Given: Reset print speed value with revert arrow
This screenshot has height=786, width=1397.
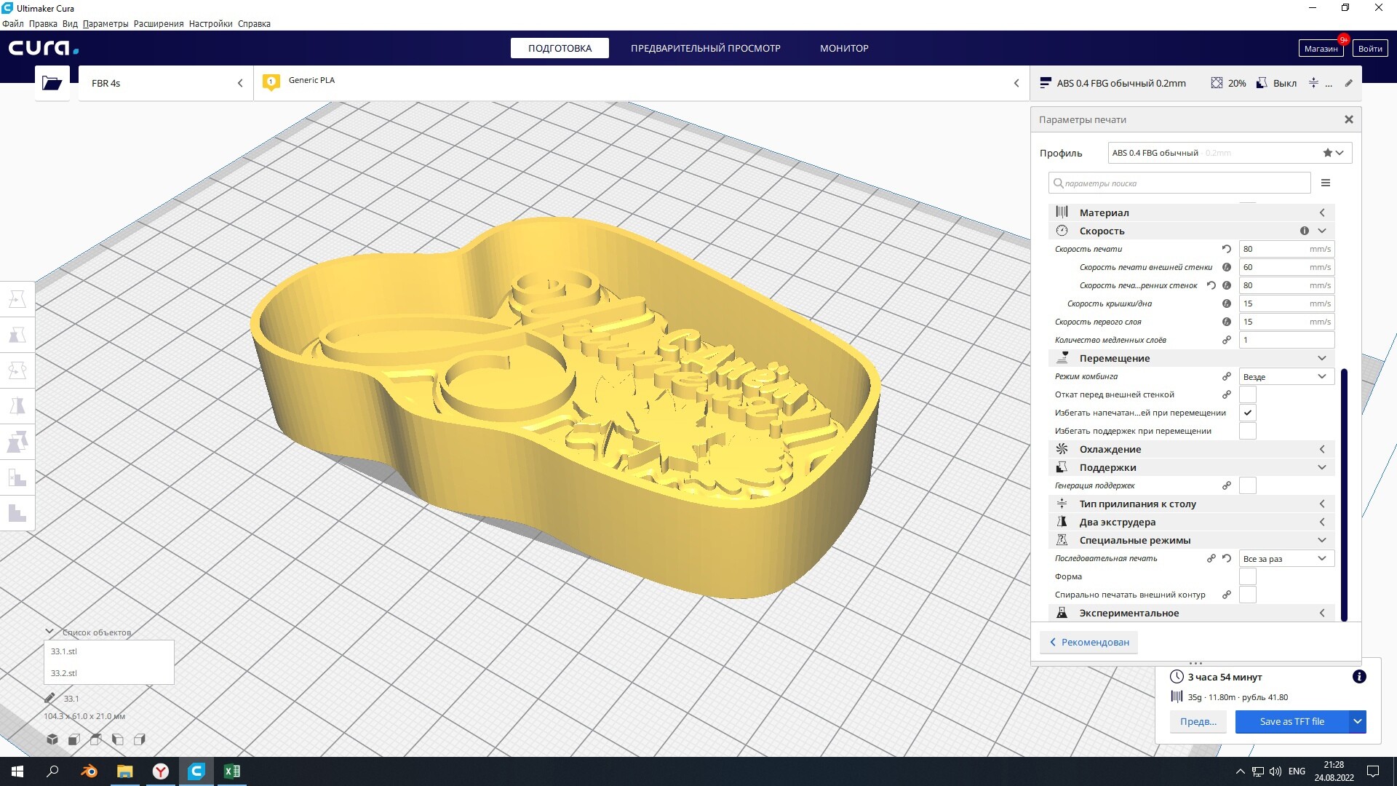Looking at the screenshot, I should click(x=1227, y=249).
